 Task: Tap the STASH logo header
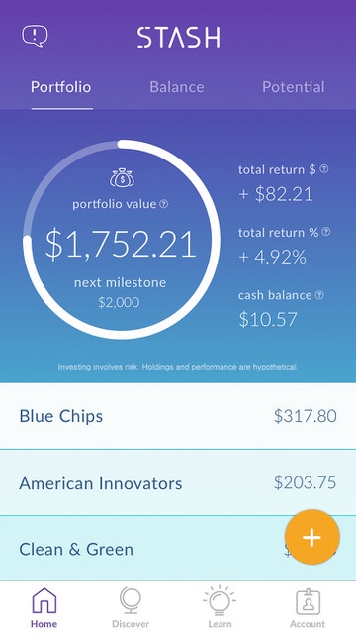(x=178, y=38)
